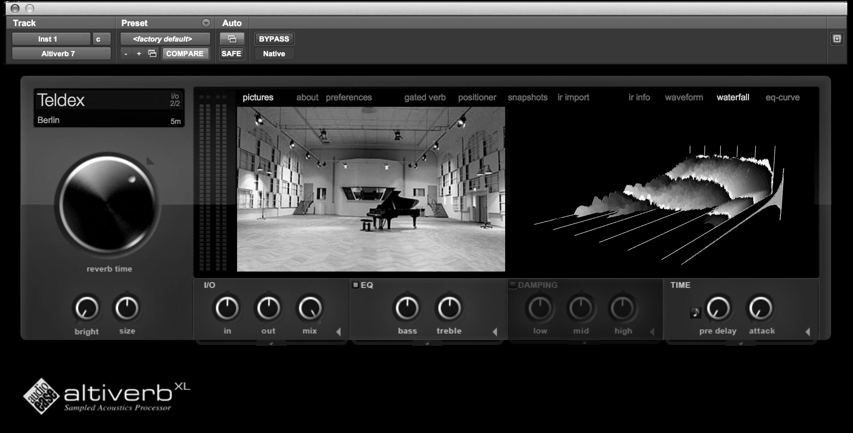
Task: Click the reverse triangle near reverb time knob
Action: (x=150, y=161)
